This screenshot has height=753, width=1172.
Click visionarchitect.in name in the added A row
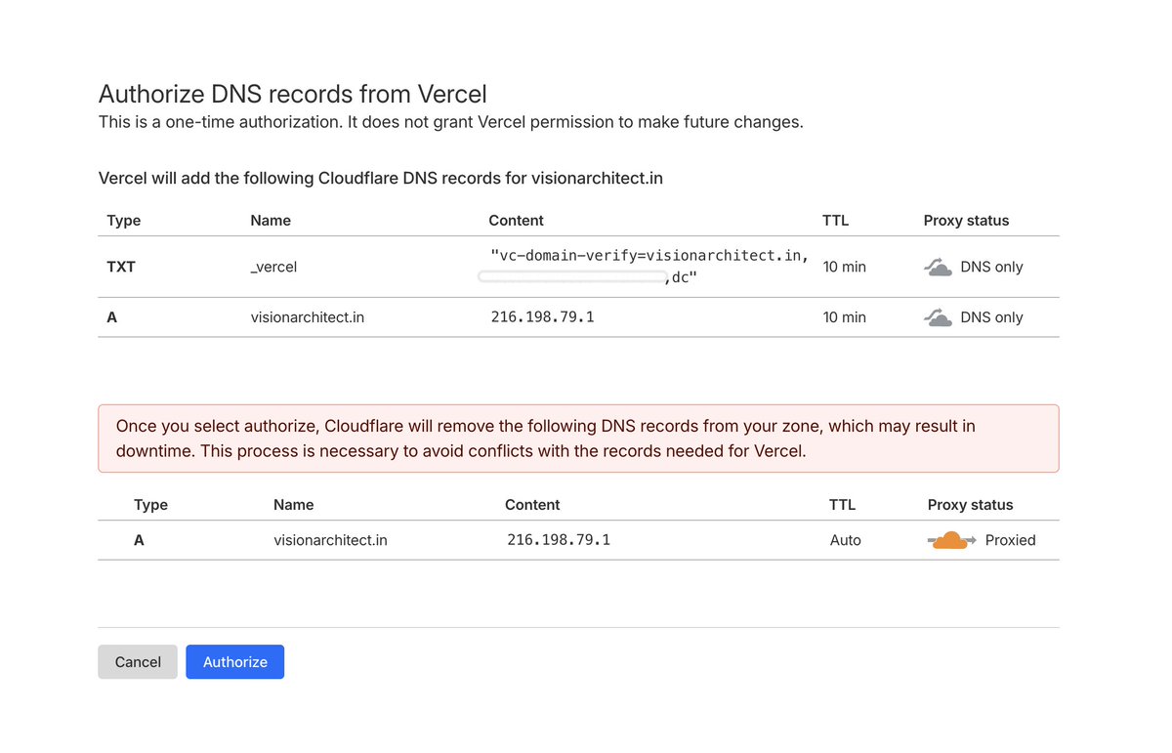click(308, 317)
